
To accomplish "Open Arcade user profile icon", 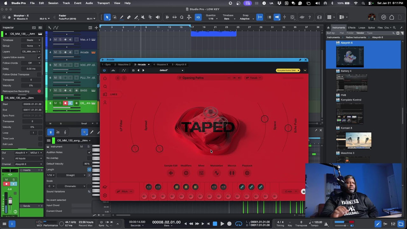I will (105, 102).
